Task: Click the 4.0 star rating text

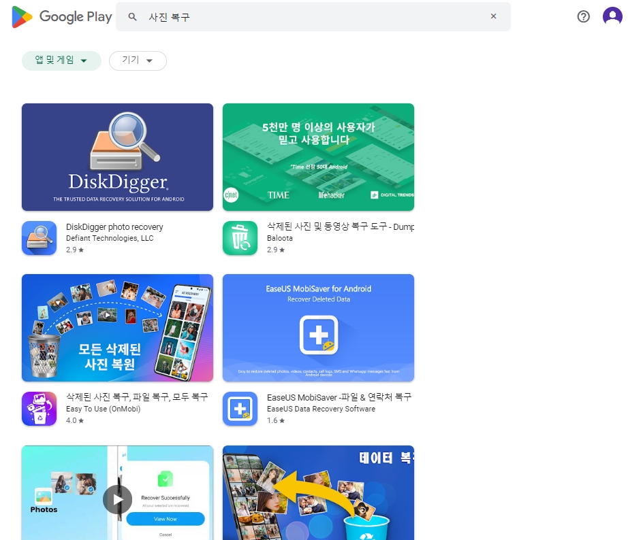Action: [75, 420]
